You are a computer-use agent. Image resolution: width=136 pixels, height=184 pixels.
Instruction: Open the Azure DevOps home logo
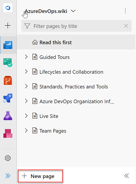point(8,8)
